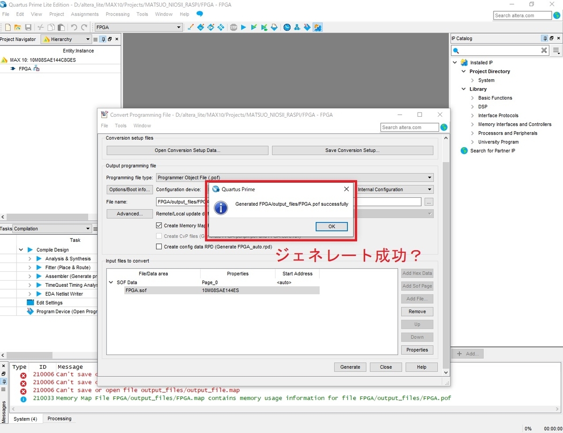Click the Redo toolbar icon
Screen dimensions: 563x433
84,28
